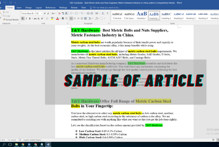
Task: Expand the Paragraph dialog launcher
Action: point(109,23)
